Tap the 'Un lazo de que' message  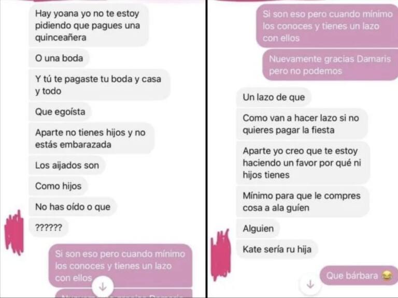tap(274, 97)
